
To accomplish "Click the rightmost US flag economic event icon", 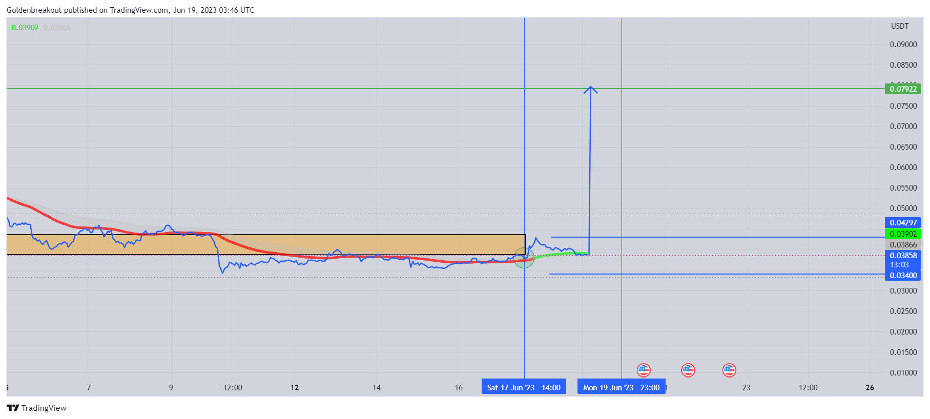I will tap(729, 370).
